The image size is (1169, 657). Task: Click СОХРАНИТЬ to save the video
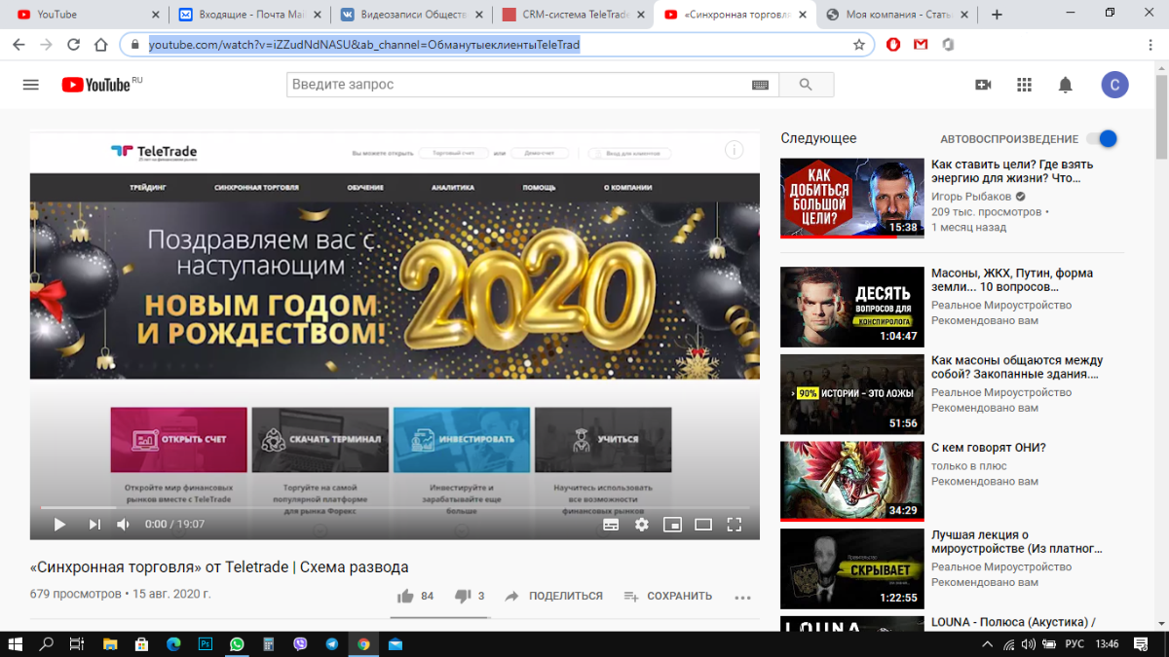pos(667,596)
